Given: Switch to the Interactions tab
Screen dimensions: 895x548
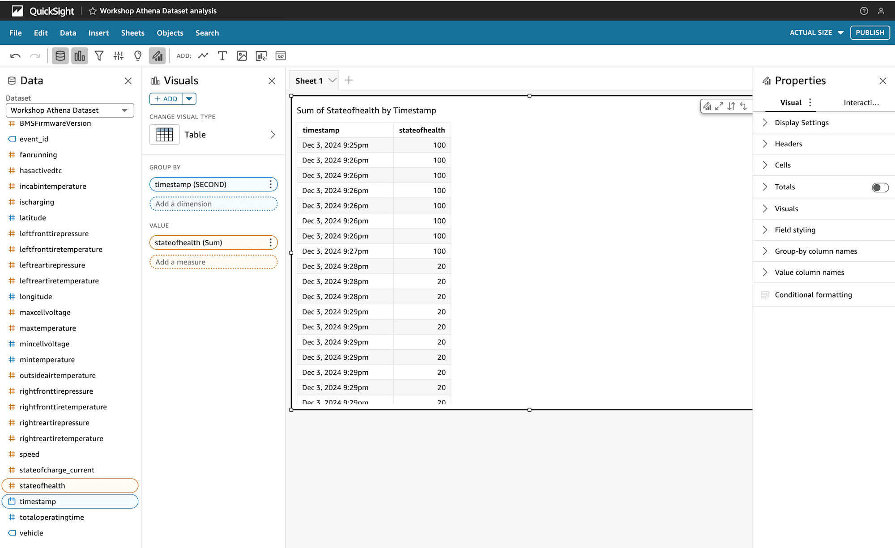Looking at the screenshot, I should coord(861,102).
